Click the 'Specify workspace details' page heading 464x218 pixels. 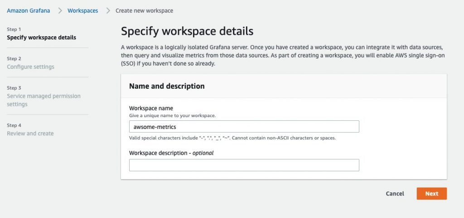[x=187, y=31]
